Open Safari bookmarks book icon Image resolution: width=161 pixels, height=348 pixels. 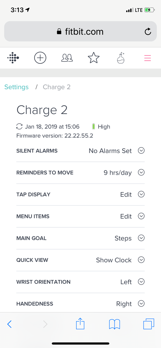[x=115, y=324]
